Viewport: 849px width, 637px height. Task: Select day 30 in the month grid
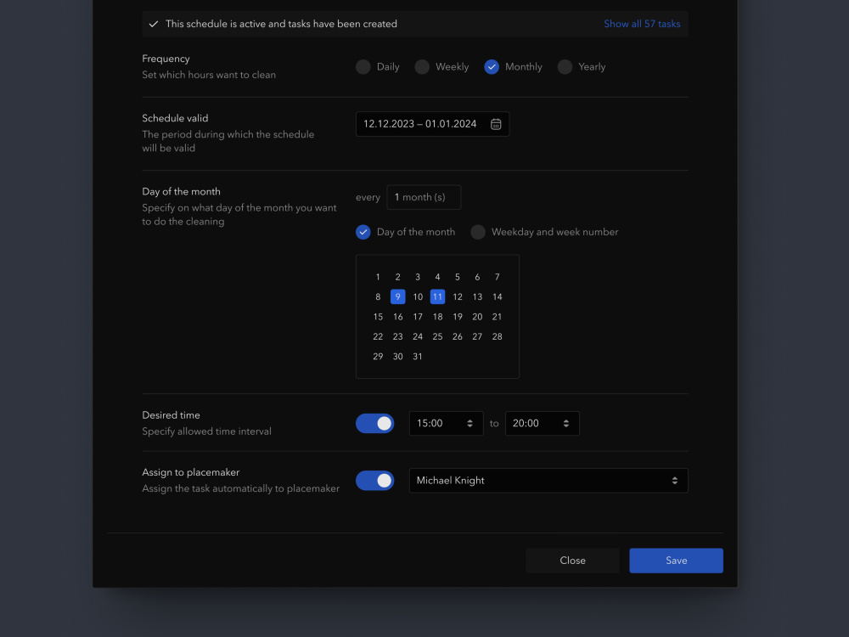coord(398,357)
